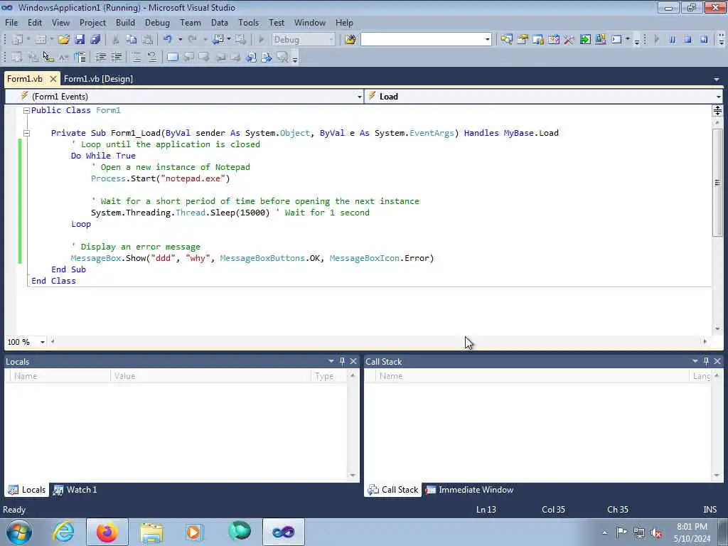Switch to the Form1.vb [Design] tab
This screenshot has height=546, width=728.
tap(98, 79)
